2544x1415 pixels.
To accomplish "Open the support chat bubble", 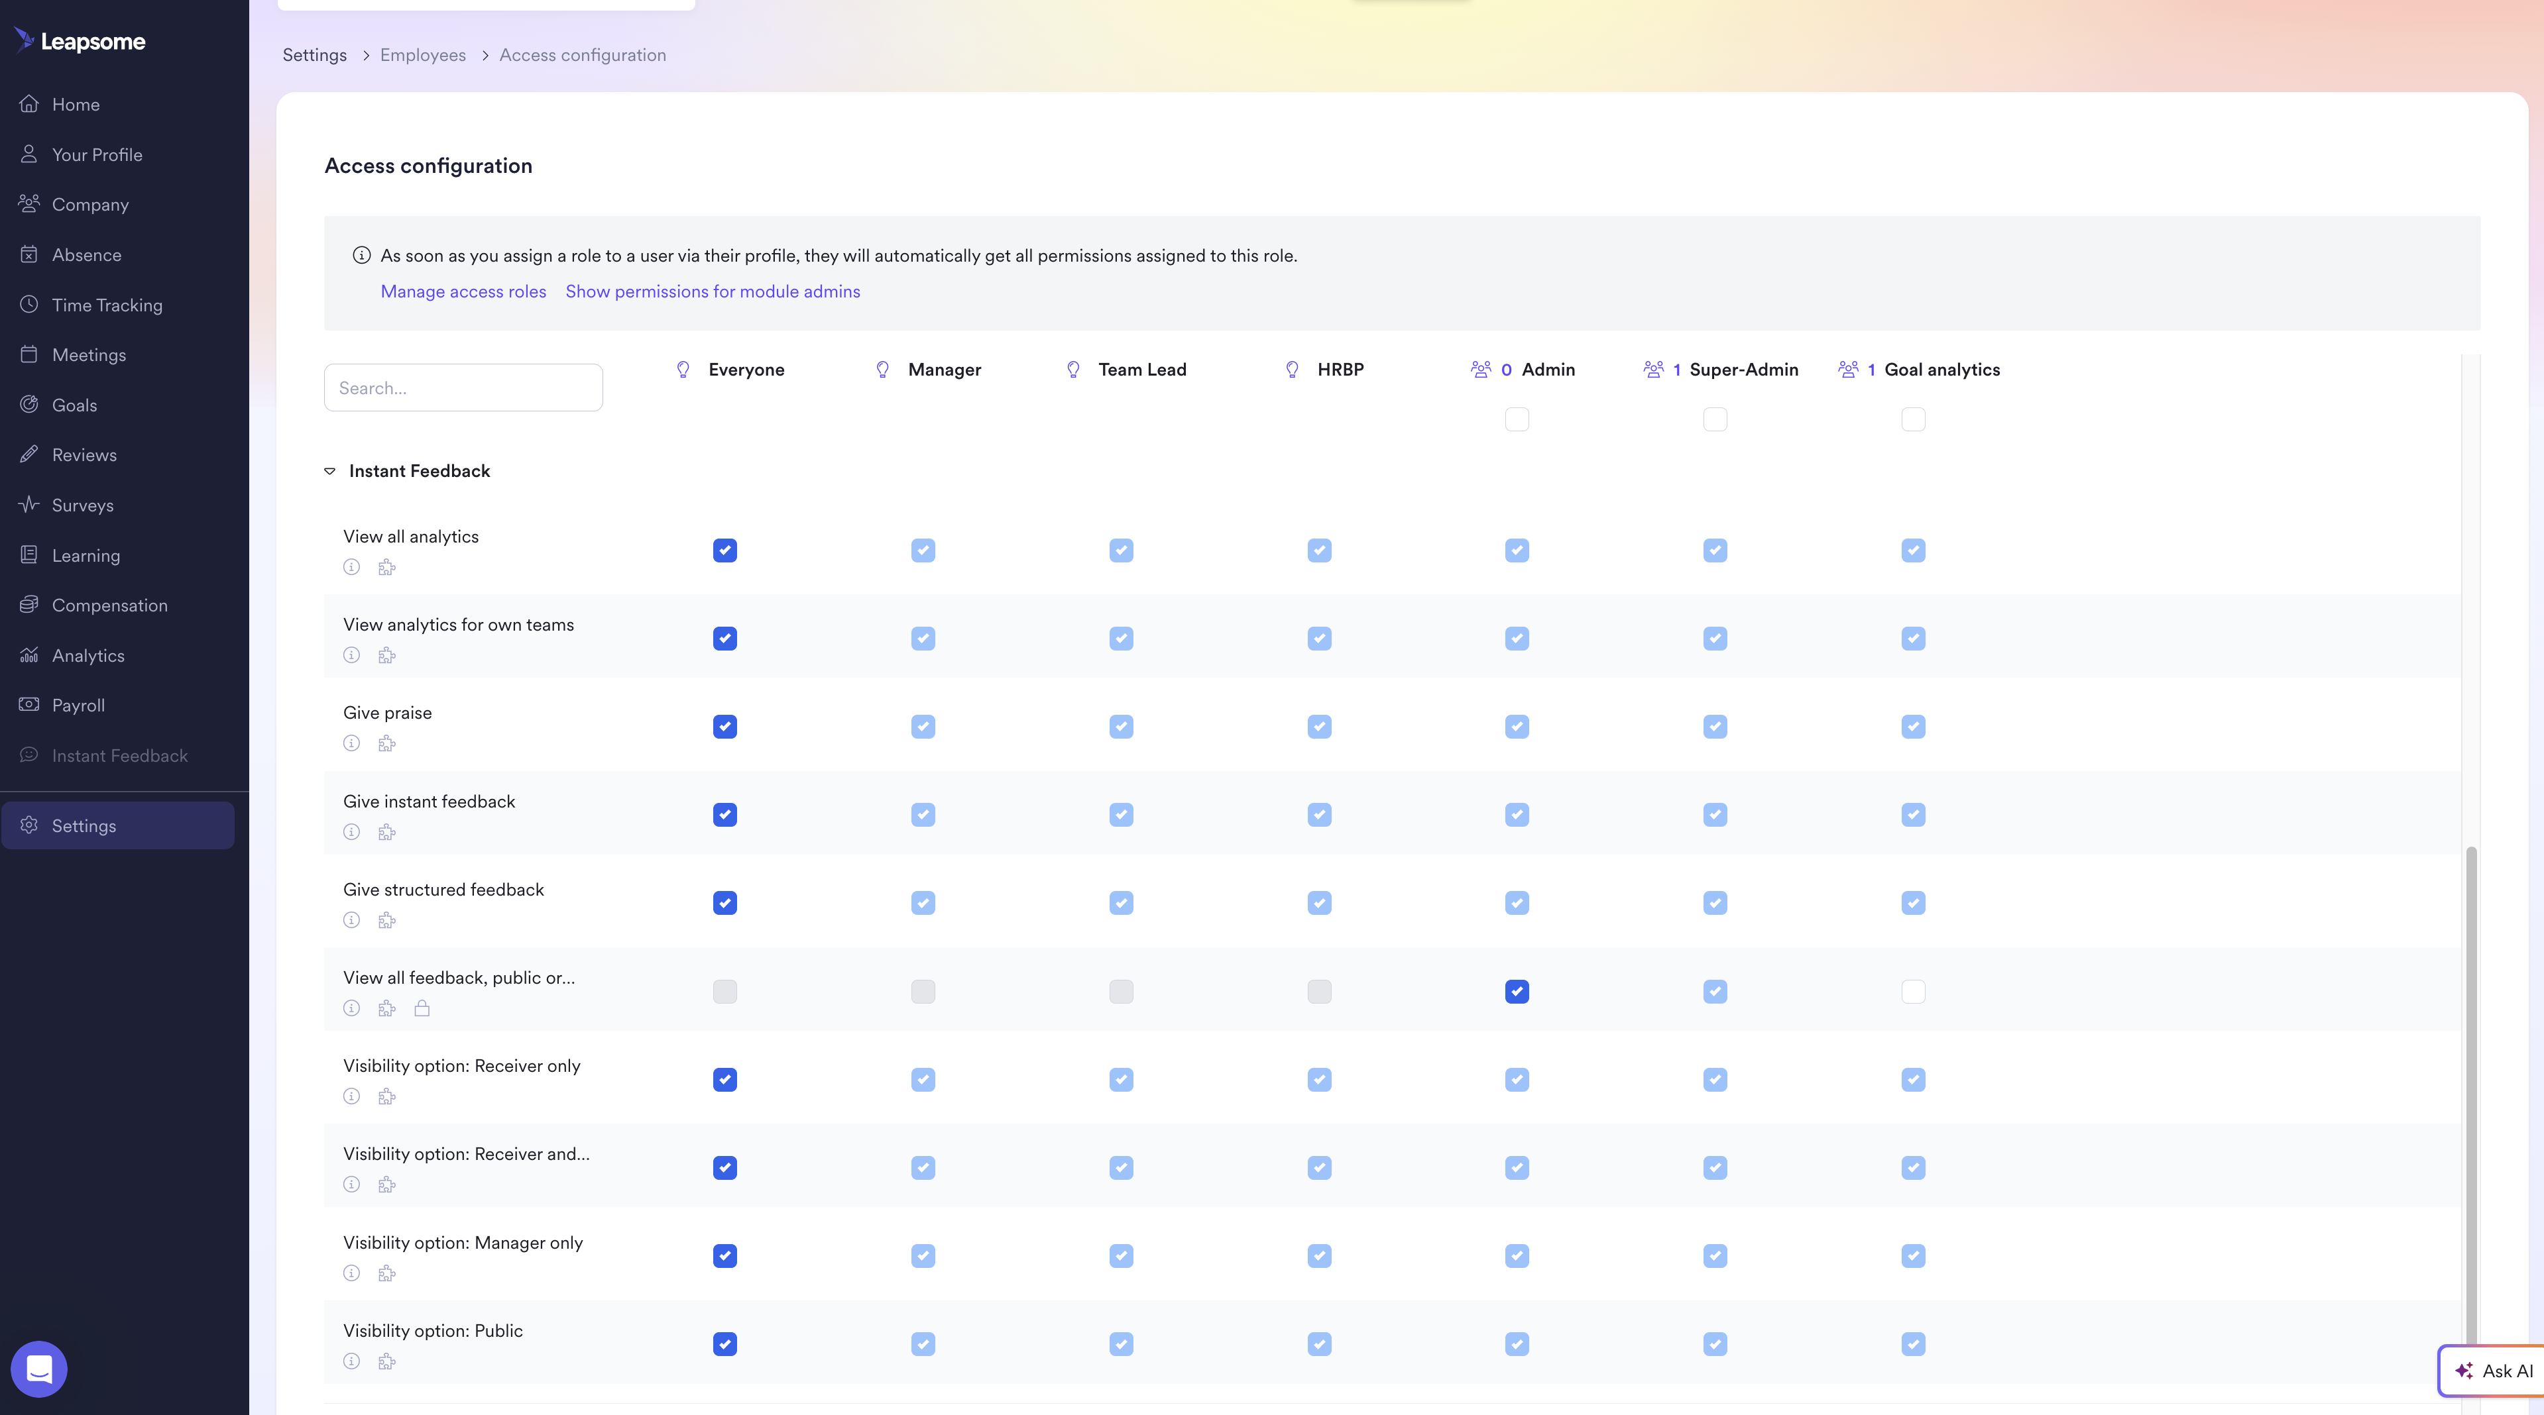I will 40,1369.
